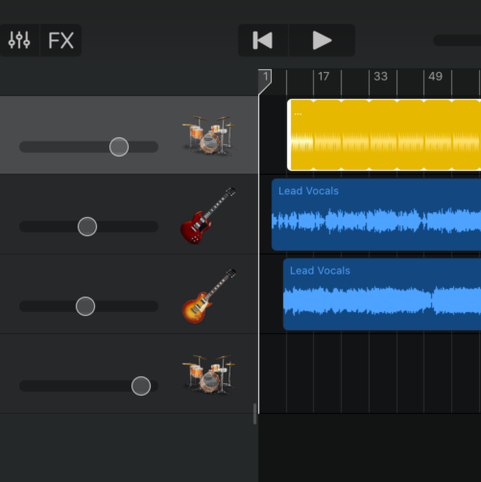This screenshot has height=482, width=481.
Task: Jump to bar 17 on the ruler
Action: [x=324, y=77]
